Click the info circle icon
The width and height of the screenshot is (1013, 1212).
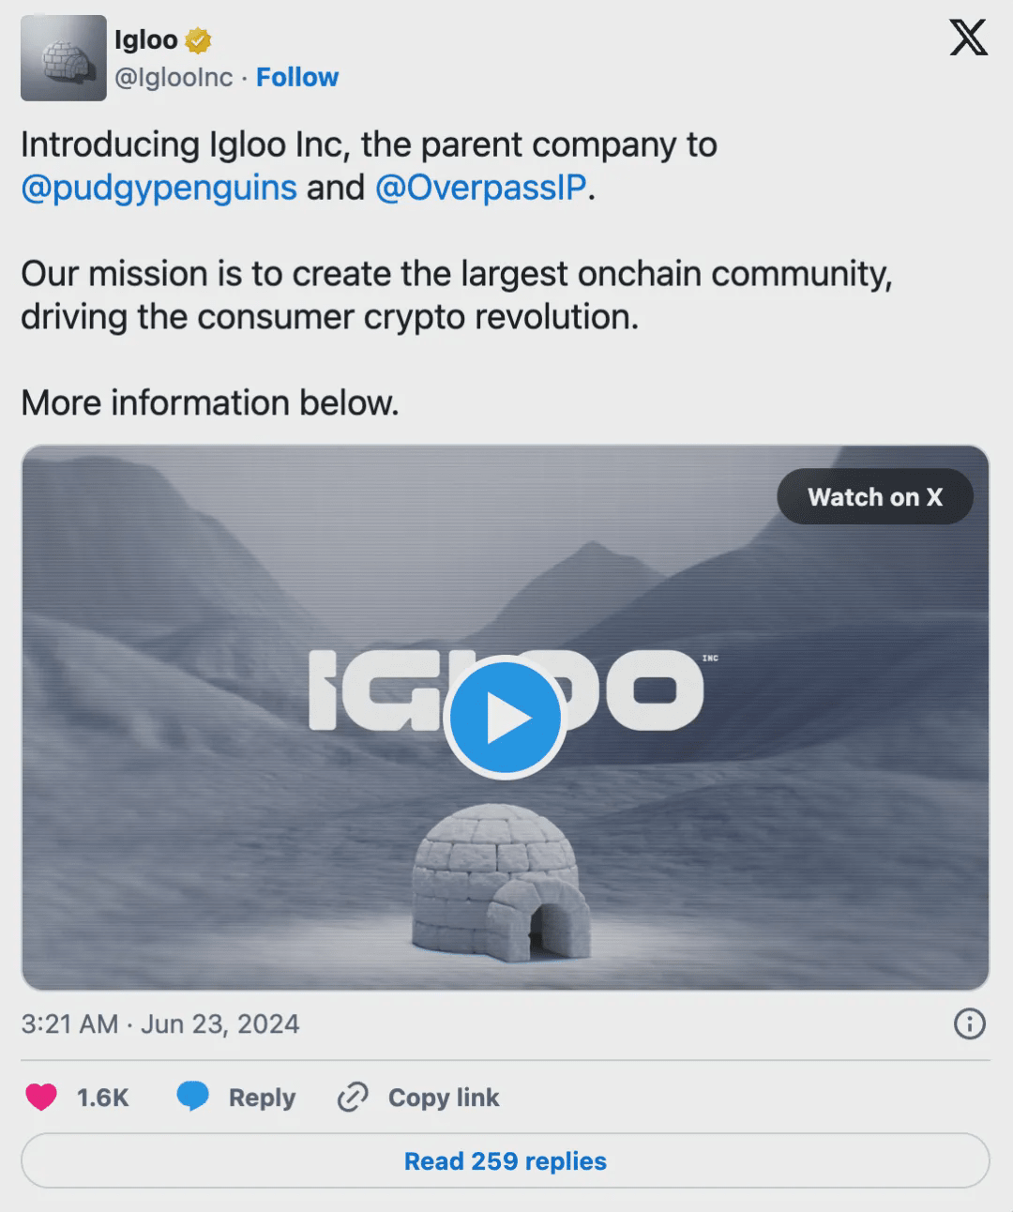(x=969, y=1023)
